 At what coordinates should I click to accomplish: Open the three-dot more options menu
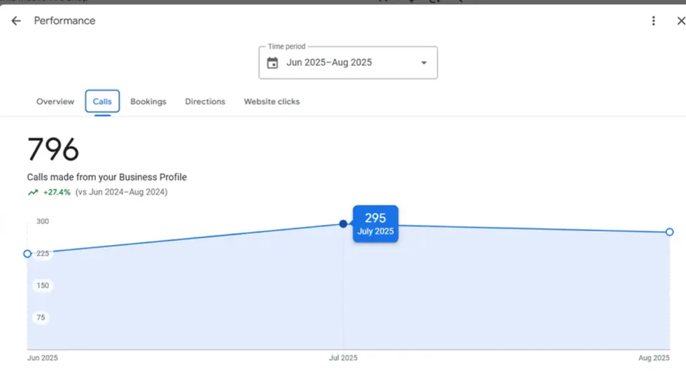coord(653,21)
